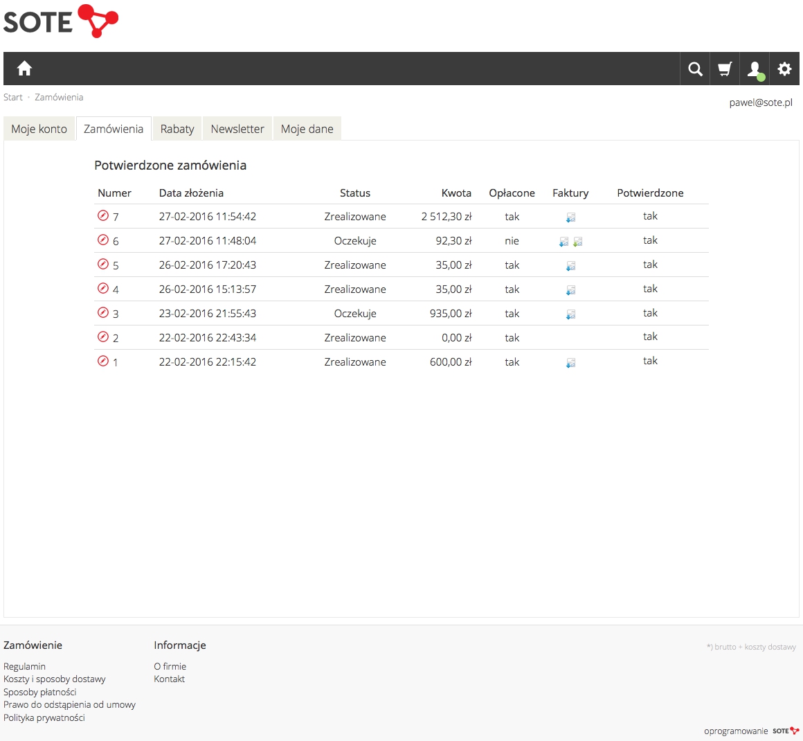Click Oczekuje status of order 3
Viewport: 803px width, 741px height.
tap(355, 314)
